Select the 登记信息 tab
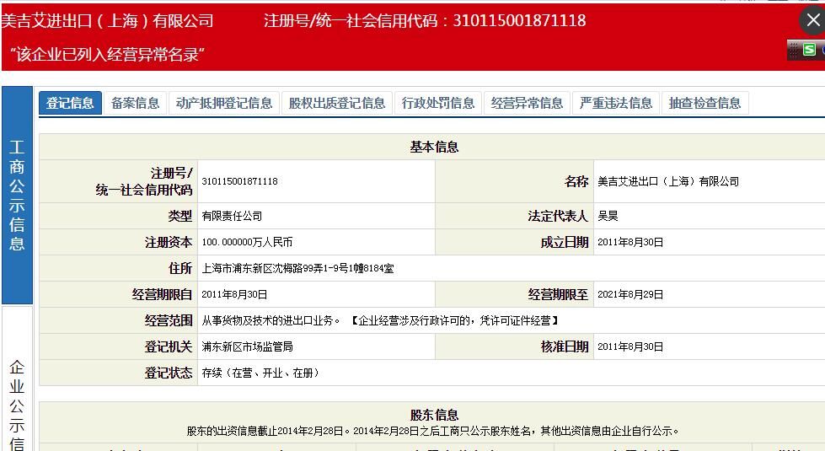This screenshot has width=825, height=451. tap(70, 103)
